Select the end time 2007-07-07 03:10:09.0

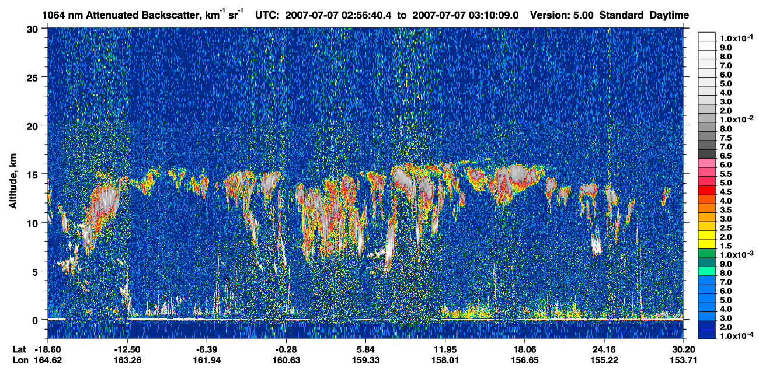point(466,15)
